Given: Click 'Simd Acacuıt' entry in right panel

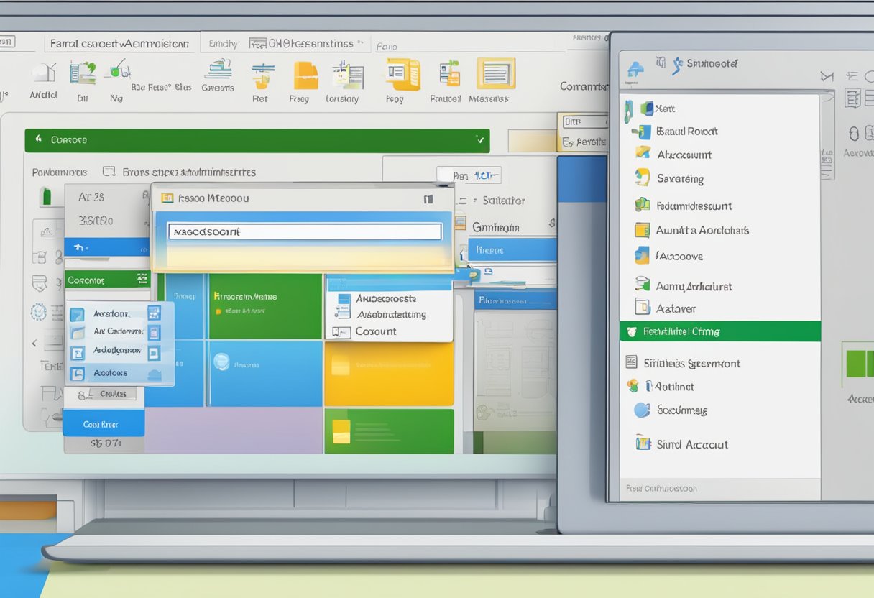Looking at the screenshot, I should [x=691, y=444].
